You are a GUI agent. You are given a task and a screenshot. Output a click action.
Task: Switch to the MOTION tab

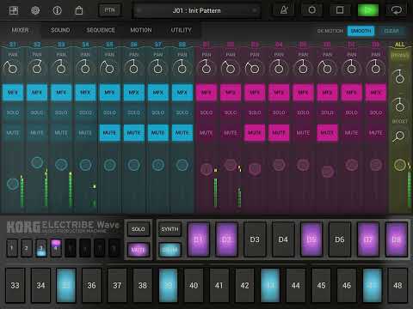tap(141, 30)
